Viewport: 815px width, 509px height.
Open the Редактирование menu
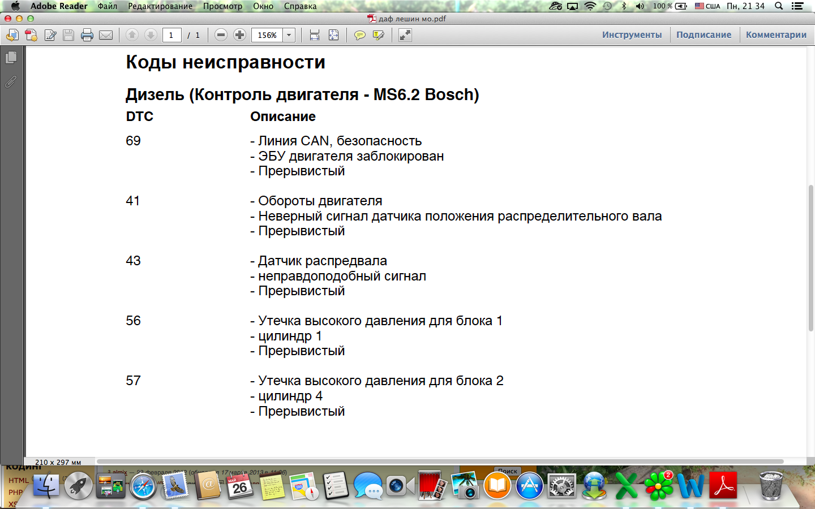point(160,6)
